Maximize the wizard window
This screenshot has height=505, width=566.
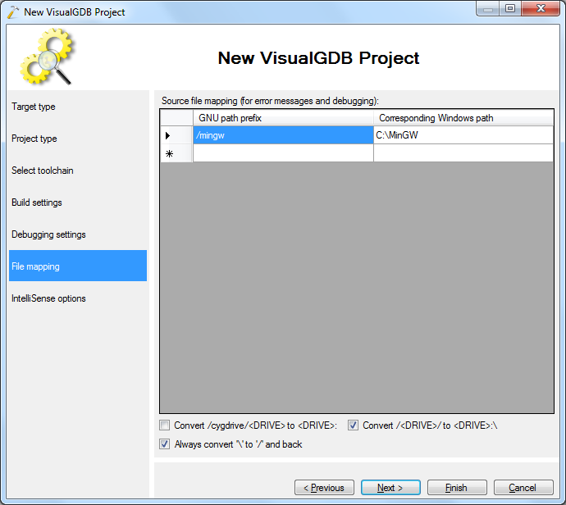[x=510, y=8]
